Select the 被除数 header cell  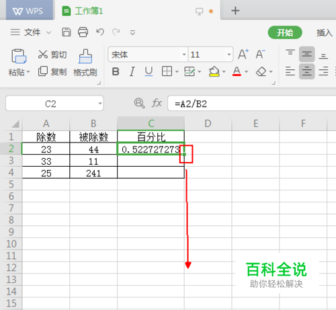tap(93, 137)
